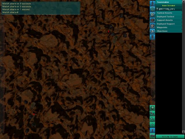
Task: Expand the Deployed Tactical section
Action: [x=165, y=17]
